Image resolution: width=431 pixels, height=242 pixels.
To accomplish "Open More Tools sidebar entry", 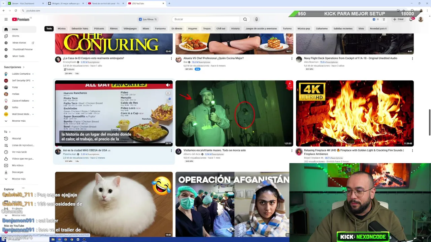I will (x=20, y=56).
